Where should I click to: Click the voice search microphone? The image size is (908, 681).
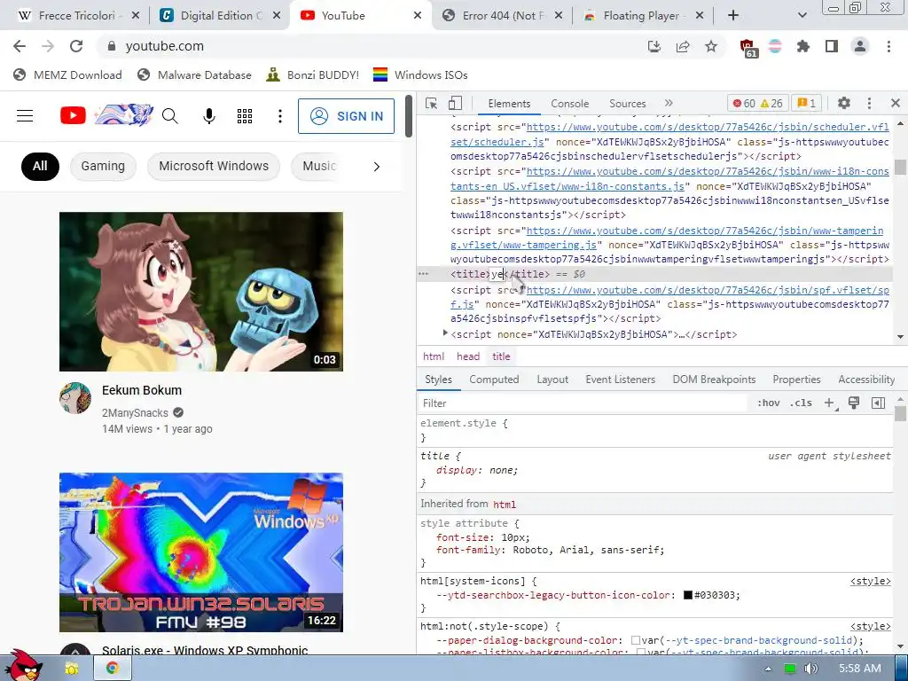point(209,116)
